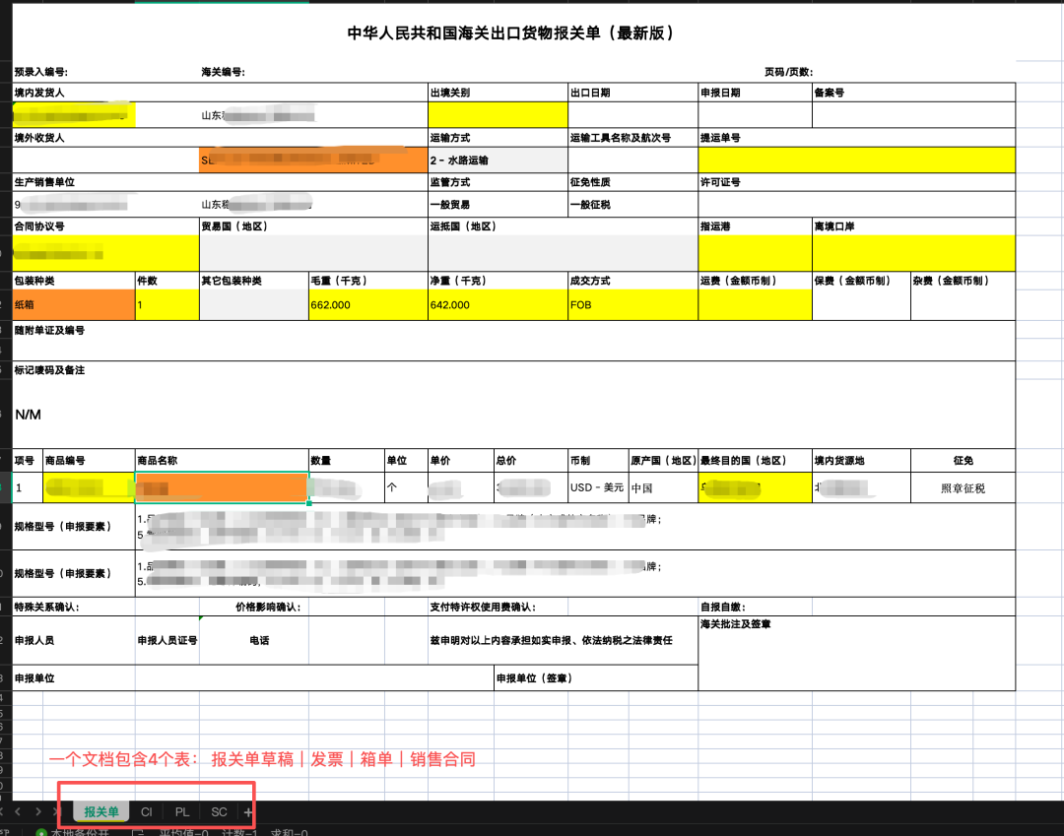
Task: Select the 页码/页数 label cell
Action: [x=788, y=72]
